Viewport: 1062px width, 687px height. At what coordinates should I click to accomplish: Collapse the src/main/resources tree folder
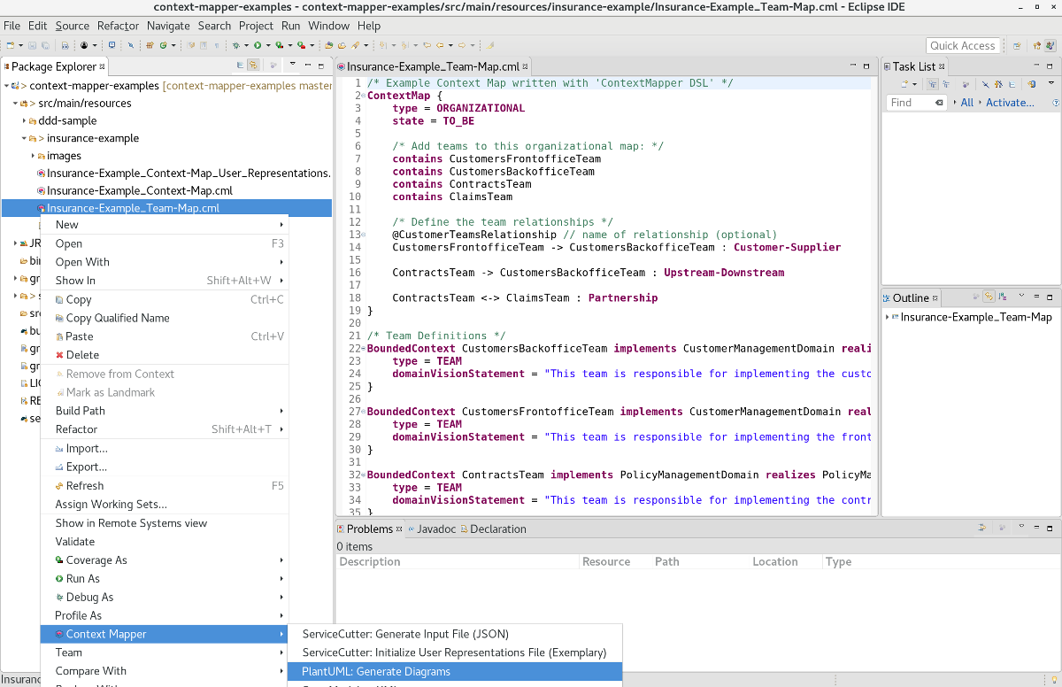[16, 104]
